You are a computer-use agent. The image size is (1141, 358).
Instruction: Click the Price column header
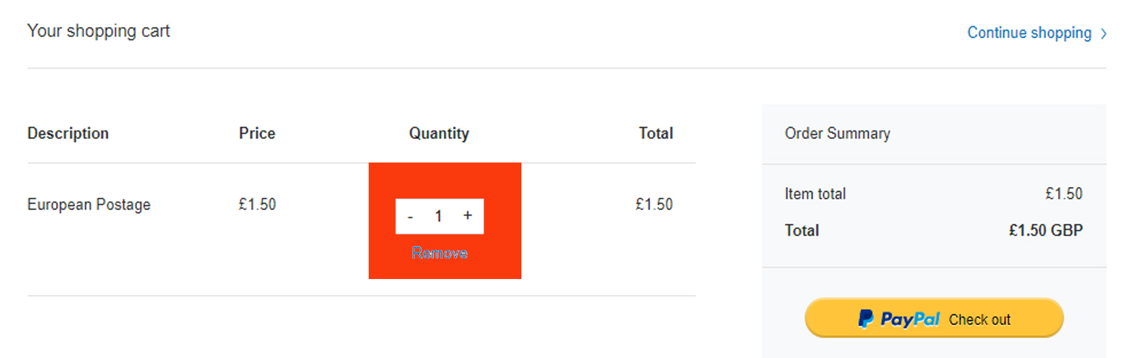pyautogui.click(x=257, y=134)
